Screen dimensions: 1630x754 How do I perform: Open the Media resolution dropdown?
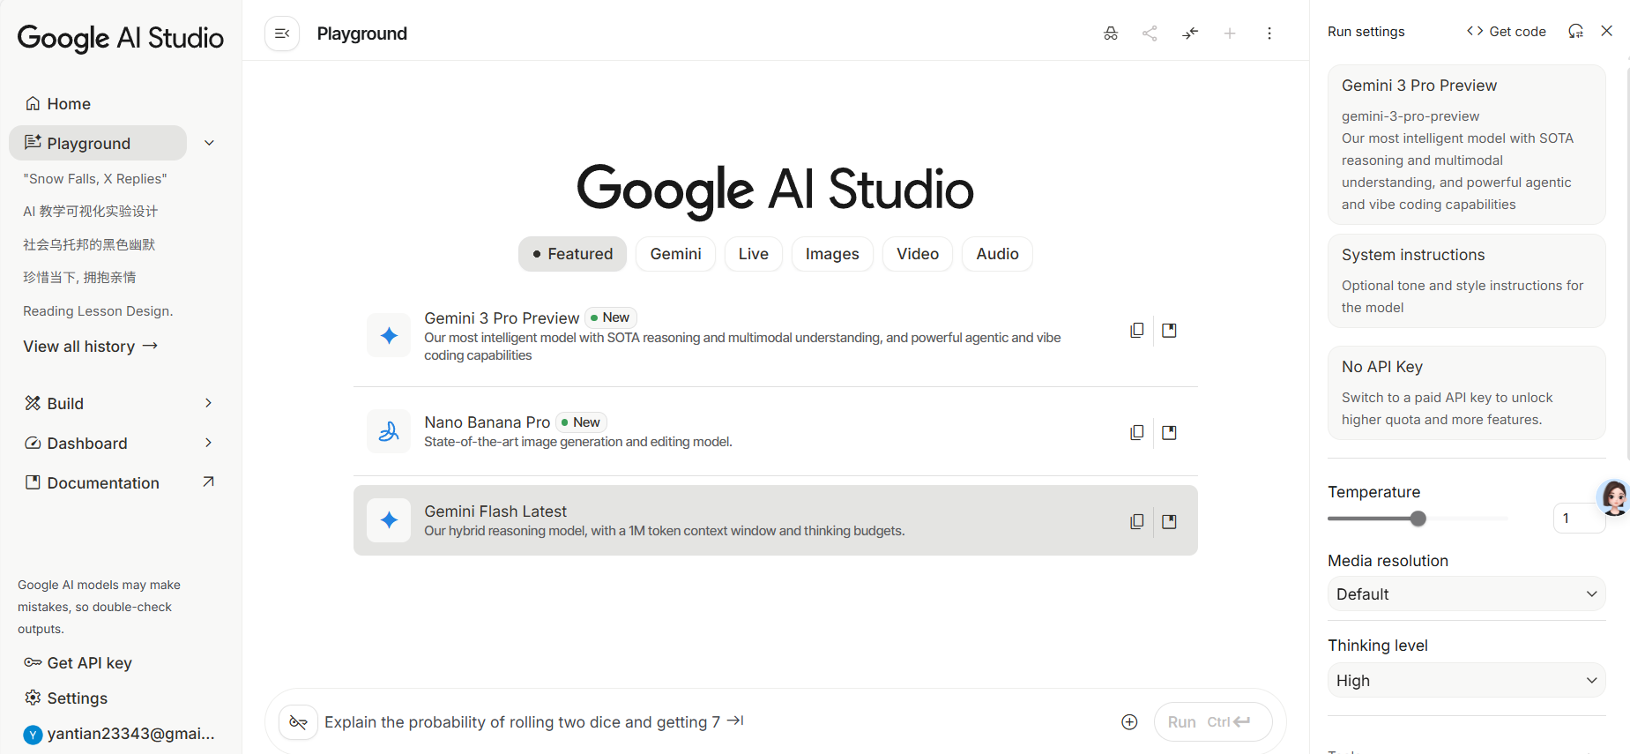tap(1466, 594)
